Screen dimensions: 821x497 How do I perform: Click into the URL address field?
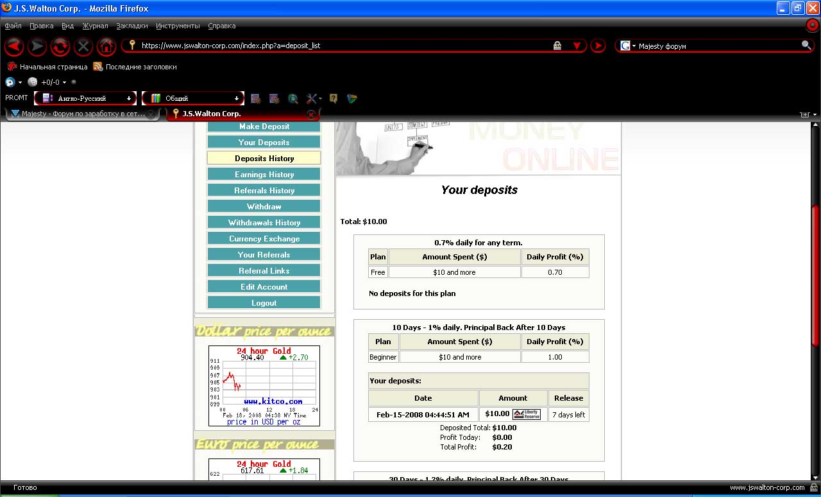click(340, 46)
